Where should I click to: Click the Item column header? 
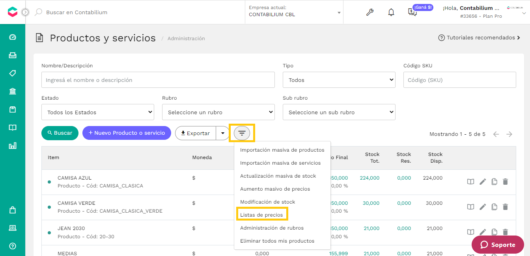pyautogui.click(x=54, y=158)
